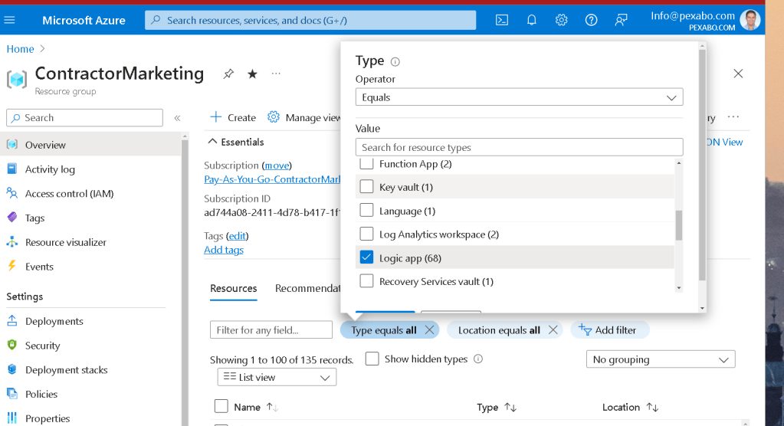
Task: Open Cloud Shell from the top bar
Action: [501, 20]
